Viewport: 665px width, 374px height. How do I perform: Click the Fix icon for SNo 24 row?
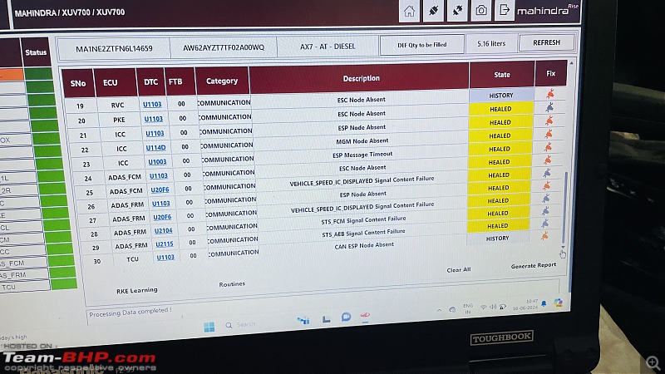[x=548, y=160]
